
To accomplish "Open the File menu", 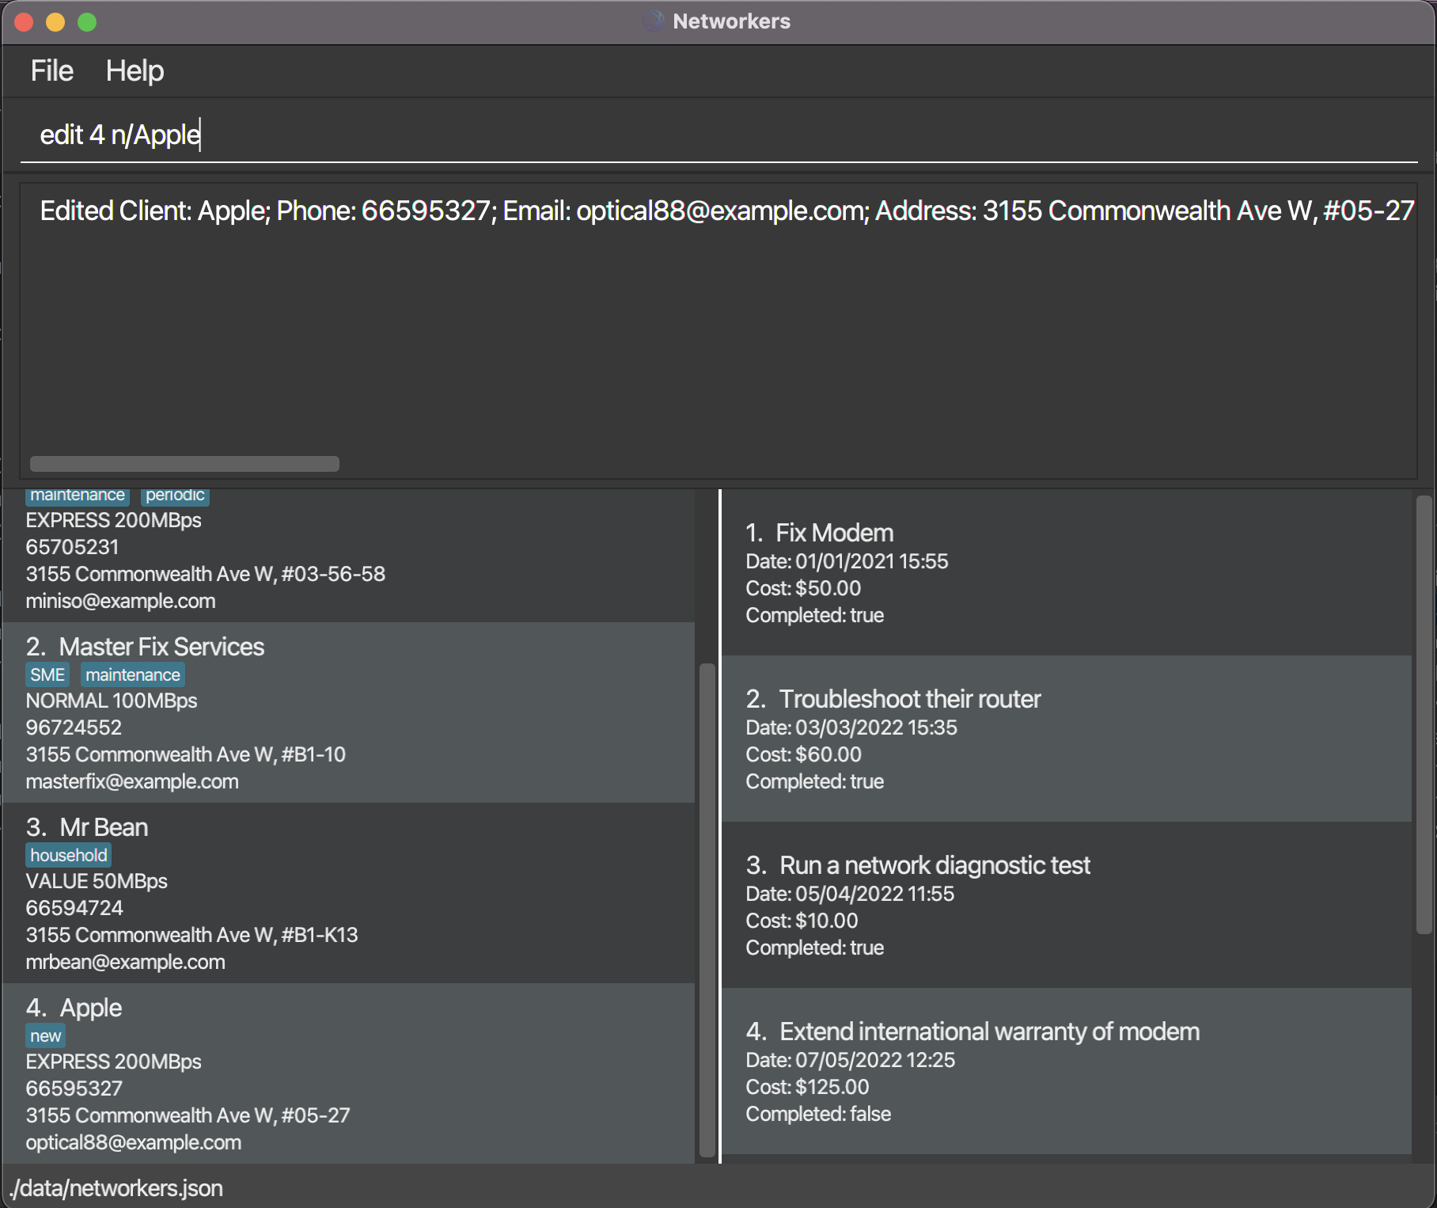I will point(51,70).
